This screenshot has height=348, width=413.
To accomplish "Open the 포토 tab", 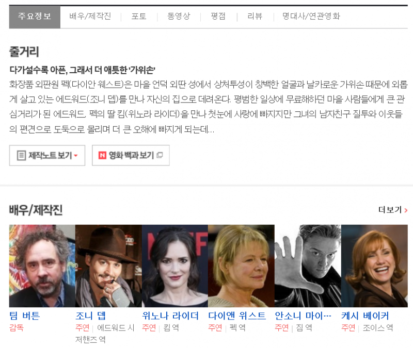I will pos(138,16).
